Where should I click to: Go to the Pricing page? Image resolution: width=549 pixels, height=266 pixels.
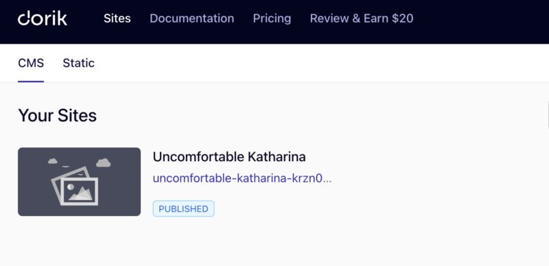[x=272, y=19]
